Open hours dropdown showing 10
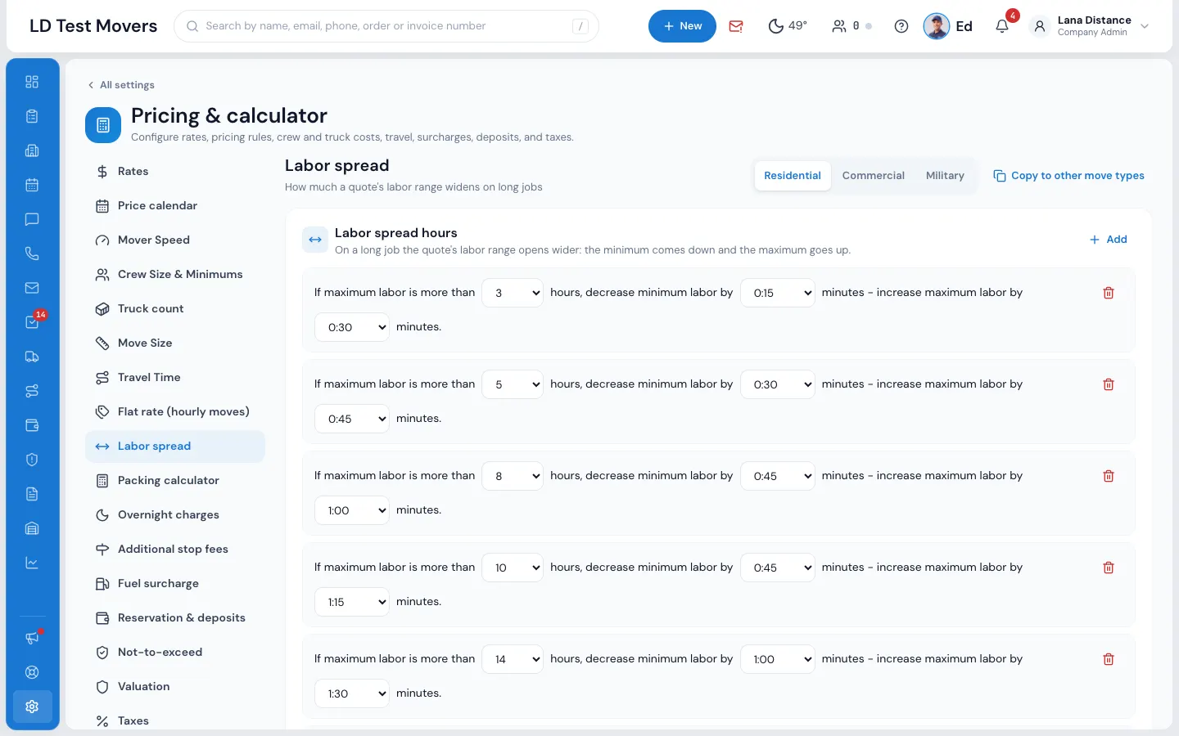 (513, 568)
